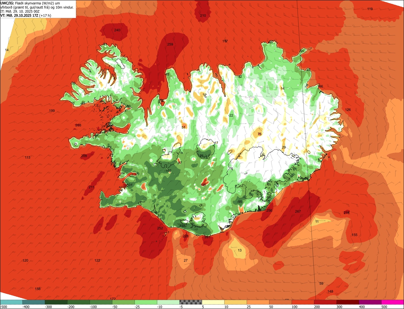Image resolution: width=404 pixels, height=309 pixels.
Task: Click the value 240 on the map
Action: coord(117,30)
